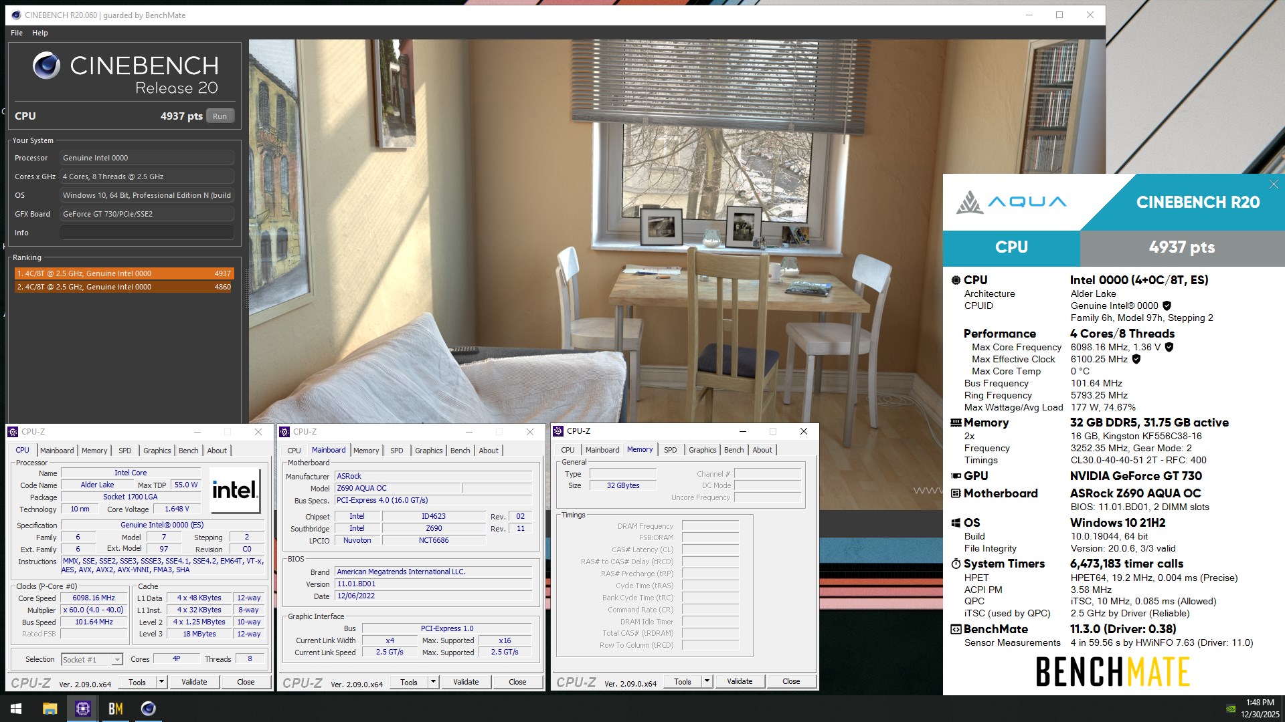The width and height of the screenshot is (1285, 722).
Task: Open Graphics tab in Memory CPU-Z window
Action: [703, 450]
